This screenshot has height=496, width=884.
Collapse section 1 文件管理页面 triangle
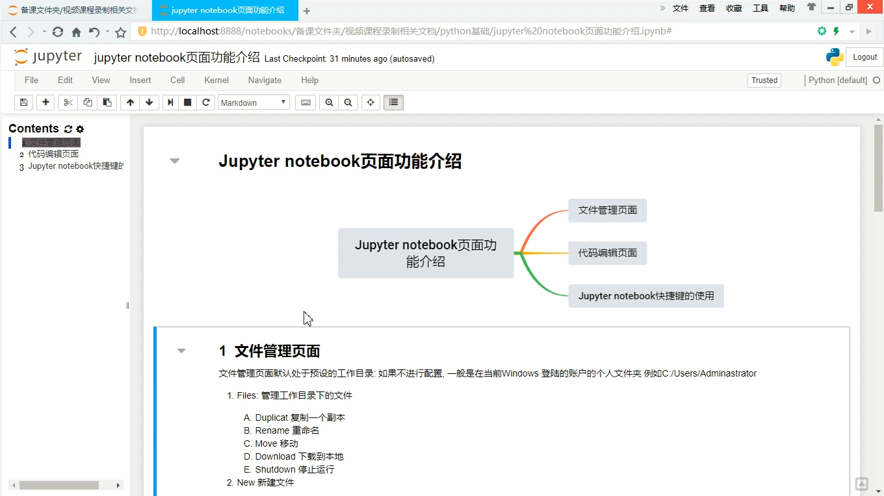click(x=181, y=351)
